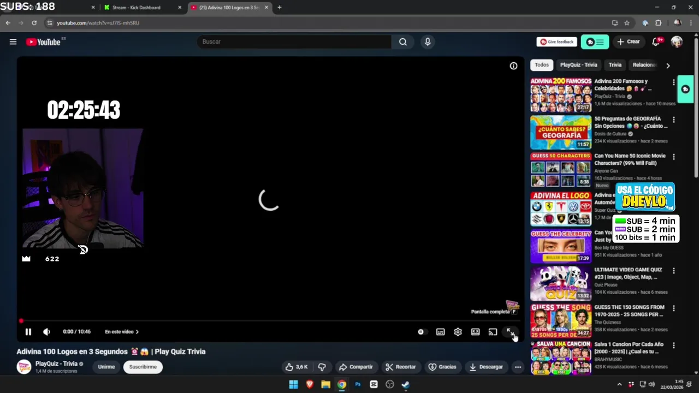The height and width of the screenshot is (393, 699).
Task: Open the Adivina 200 Famosos thumbnail
Action: [x=561, y=95]
